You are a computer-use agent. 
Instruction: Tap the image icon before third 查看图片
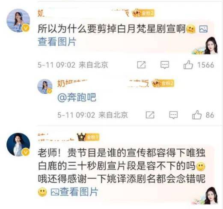(55, 192)
